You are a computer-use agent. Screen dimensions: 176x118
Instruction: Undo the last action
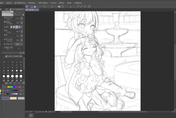pyautogui.click(x=45, y=7)
